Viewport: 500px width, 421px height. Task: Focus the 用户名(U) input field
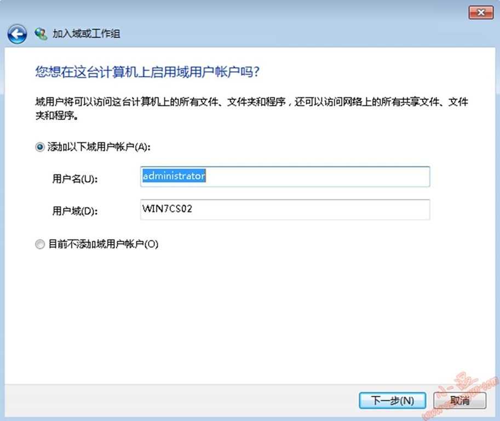tap(285, 177)
